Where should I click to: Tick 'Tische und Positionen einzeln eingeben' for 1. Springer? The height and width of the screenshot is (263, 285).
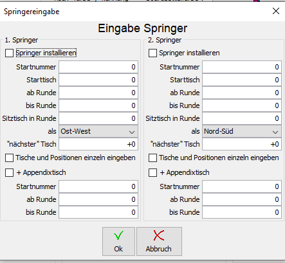9,158
